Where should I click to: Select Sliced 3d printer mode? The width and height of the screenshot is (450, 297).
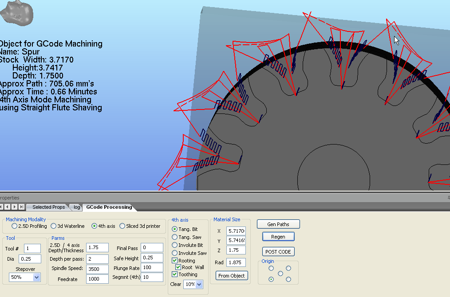coord(122,226)
